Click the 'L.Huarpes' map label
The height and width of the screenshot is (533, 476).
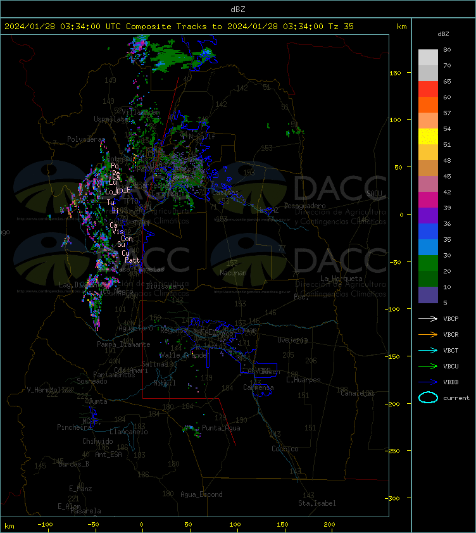pos(303,380)
